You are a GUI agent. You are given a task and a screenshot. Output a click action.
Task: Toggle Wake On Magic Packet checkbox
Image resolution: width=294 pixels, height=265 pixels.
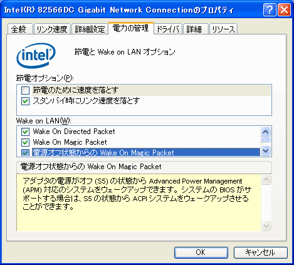25,142
